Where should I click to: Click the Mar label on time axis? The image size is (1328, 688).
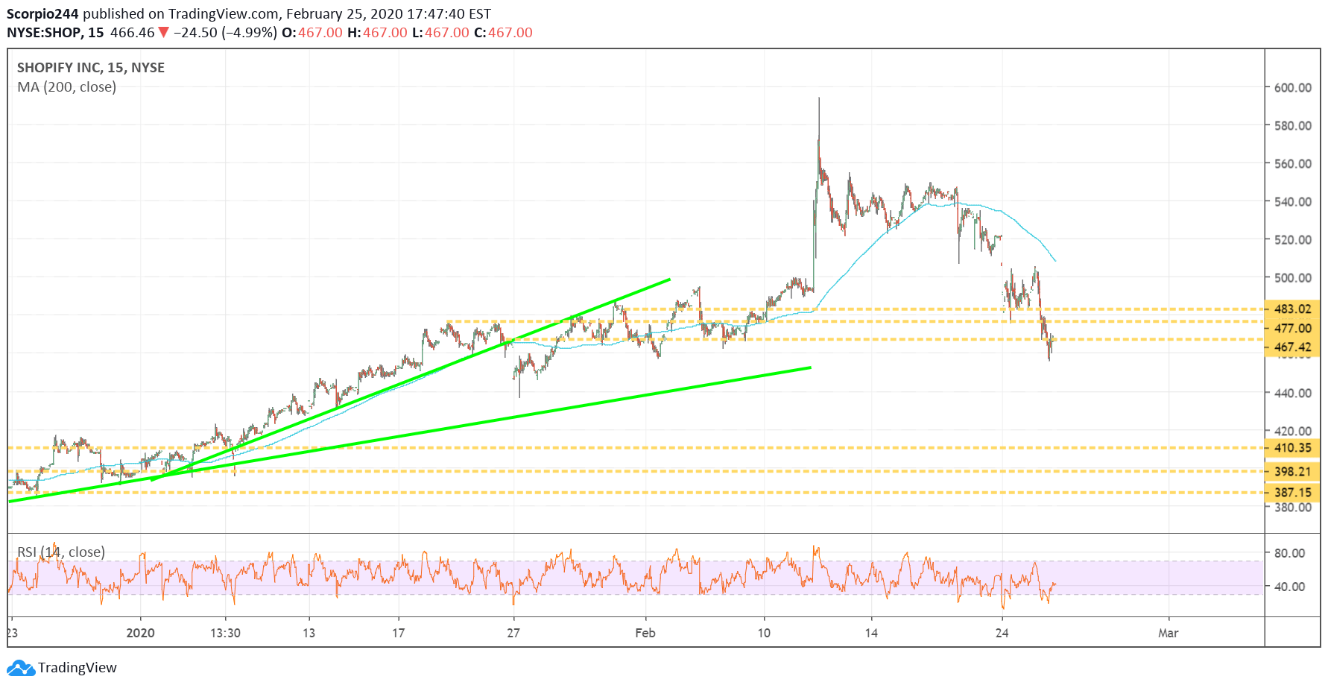point(1169,633)
